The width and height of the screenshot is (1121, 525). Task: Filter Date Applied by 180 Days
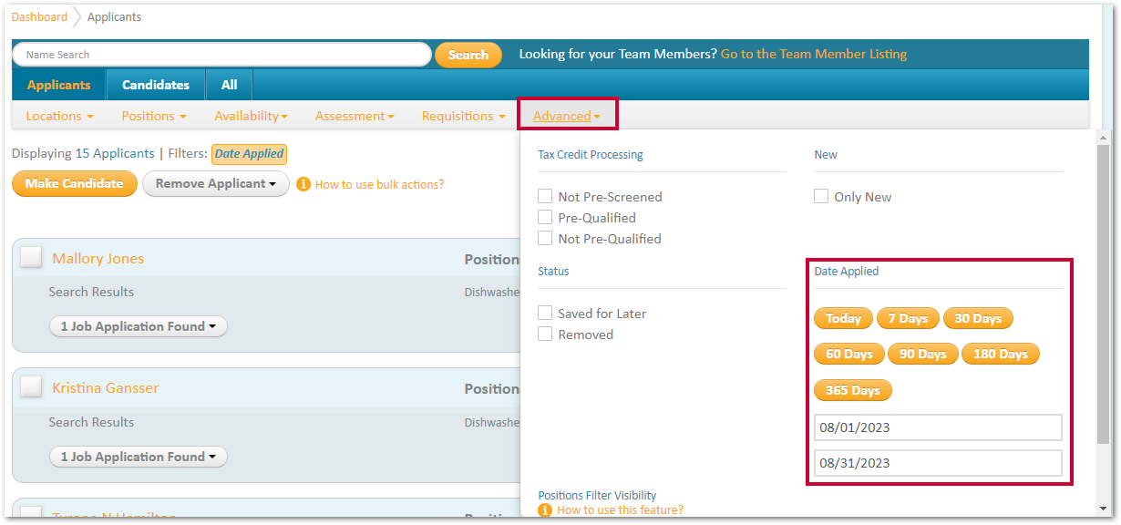1001,354
